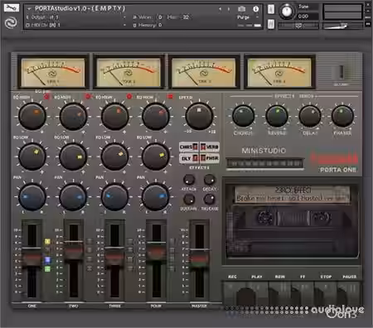Viewport: 373px width, 328px height.
Task: Adjust track one EQ High knob
Action: (x=32, y=116)
